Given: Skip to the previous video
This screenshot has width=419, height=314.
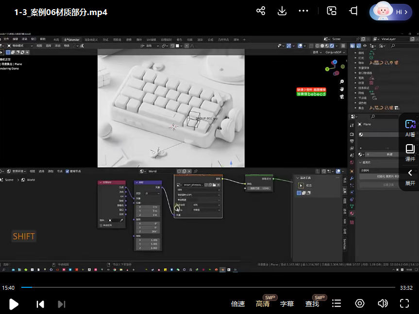Looking at the screenshot, I should click(40, 304).
